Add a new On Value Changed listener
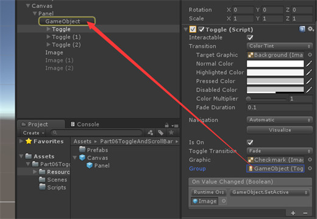 pyautogui.click(x=293, y=213)
